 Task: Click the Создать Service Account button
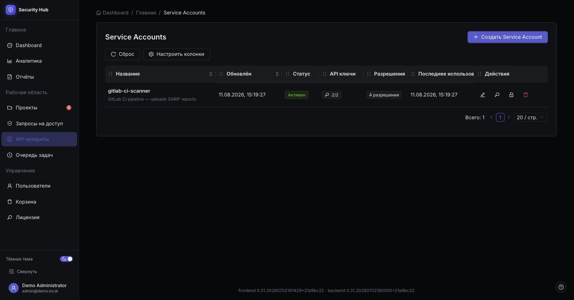[x=508, y=37]
